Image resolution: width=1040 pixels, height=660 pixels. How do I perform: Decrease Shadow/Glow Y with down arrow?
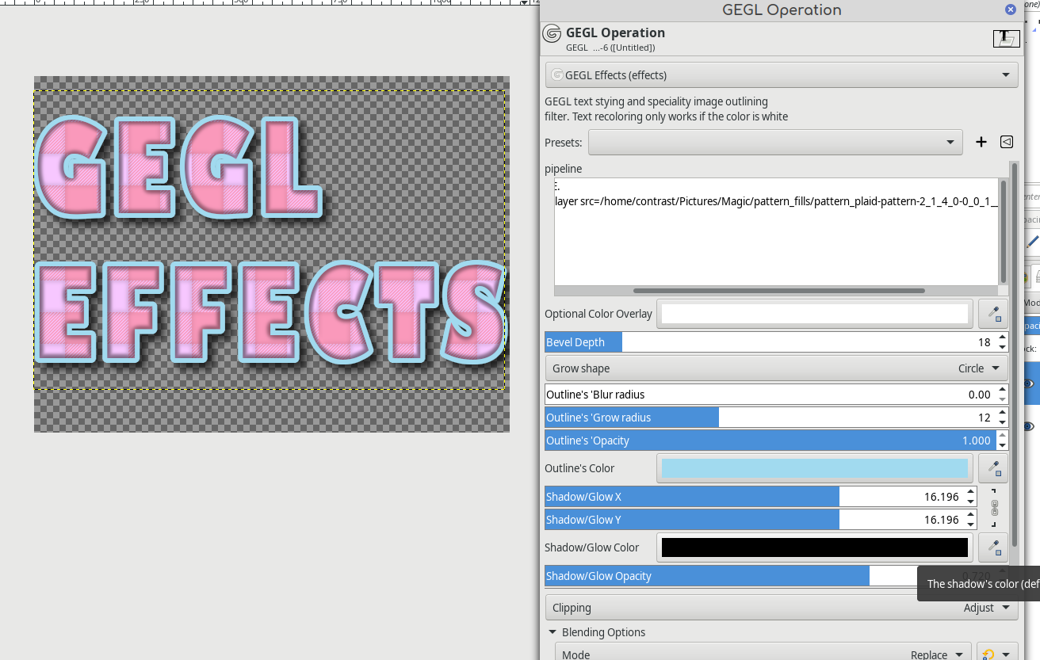[970, 525]
